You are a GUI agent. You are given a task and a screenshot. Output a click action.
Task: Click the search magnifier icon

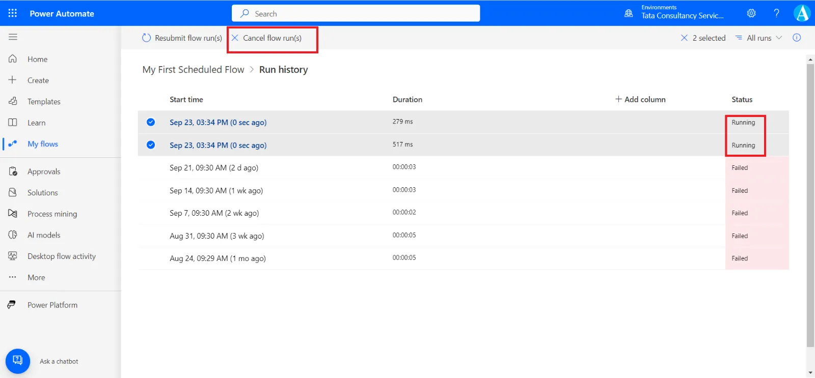[x=245, y=13]
